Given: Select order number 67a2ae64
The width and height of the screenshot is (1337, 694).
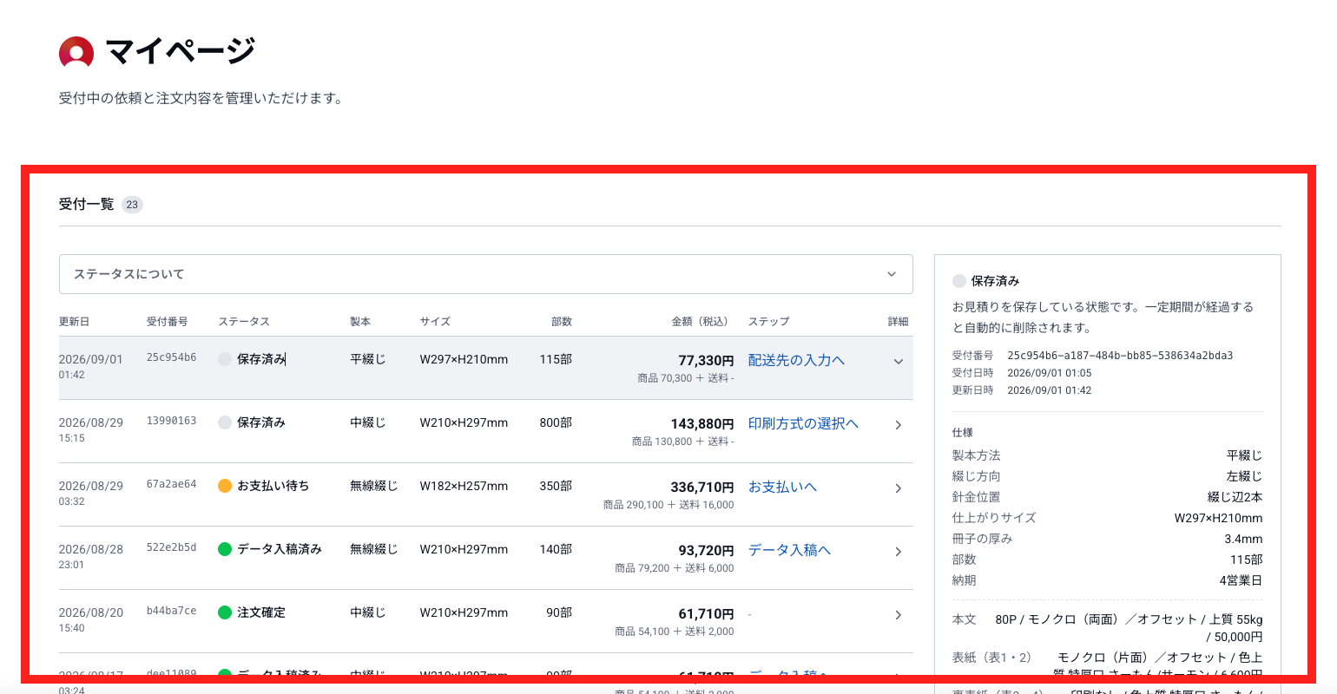Looking at the screenshot, I should [171, 484].
